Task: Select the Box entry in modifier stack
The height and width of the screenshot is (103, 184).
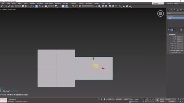Action: [x=175, y=19]
